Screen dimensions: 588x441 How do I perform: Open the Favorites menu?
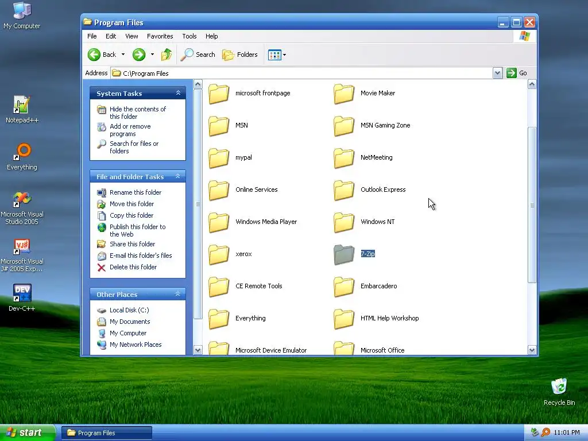click(x=160, y=36)
